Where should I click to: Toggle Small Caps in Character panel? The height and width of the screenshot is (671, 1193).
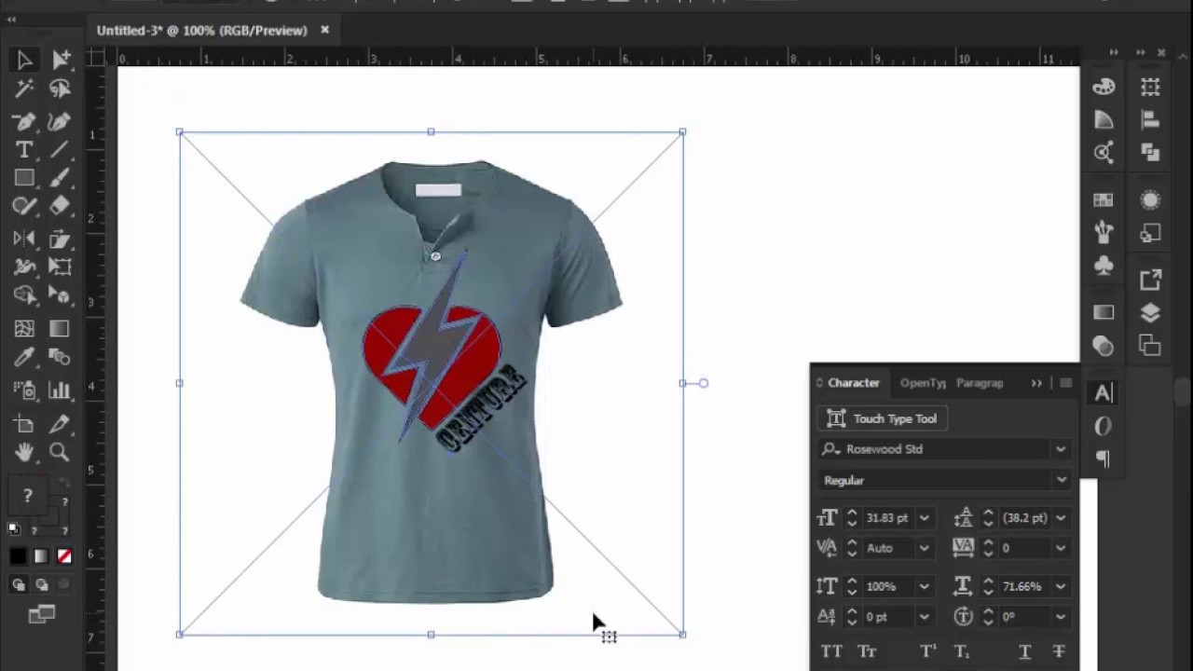(867, 651)
